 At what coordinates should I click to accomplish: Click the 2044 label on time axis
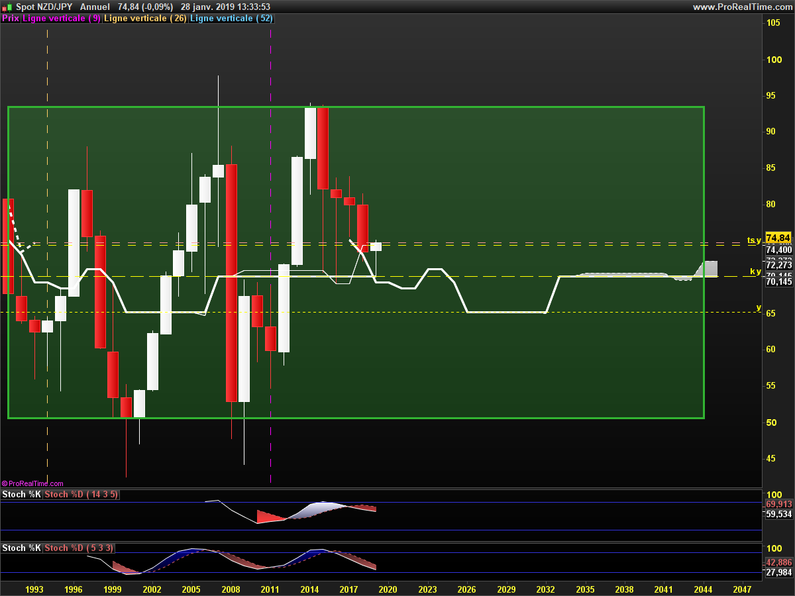703,589
